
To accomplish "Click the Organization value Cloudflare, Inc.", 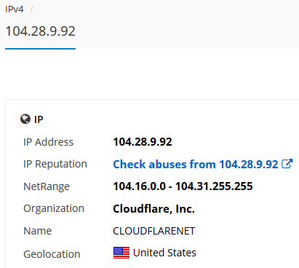I will (x=154, y=209).
